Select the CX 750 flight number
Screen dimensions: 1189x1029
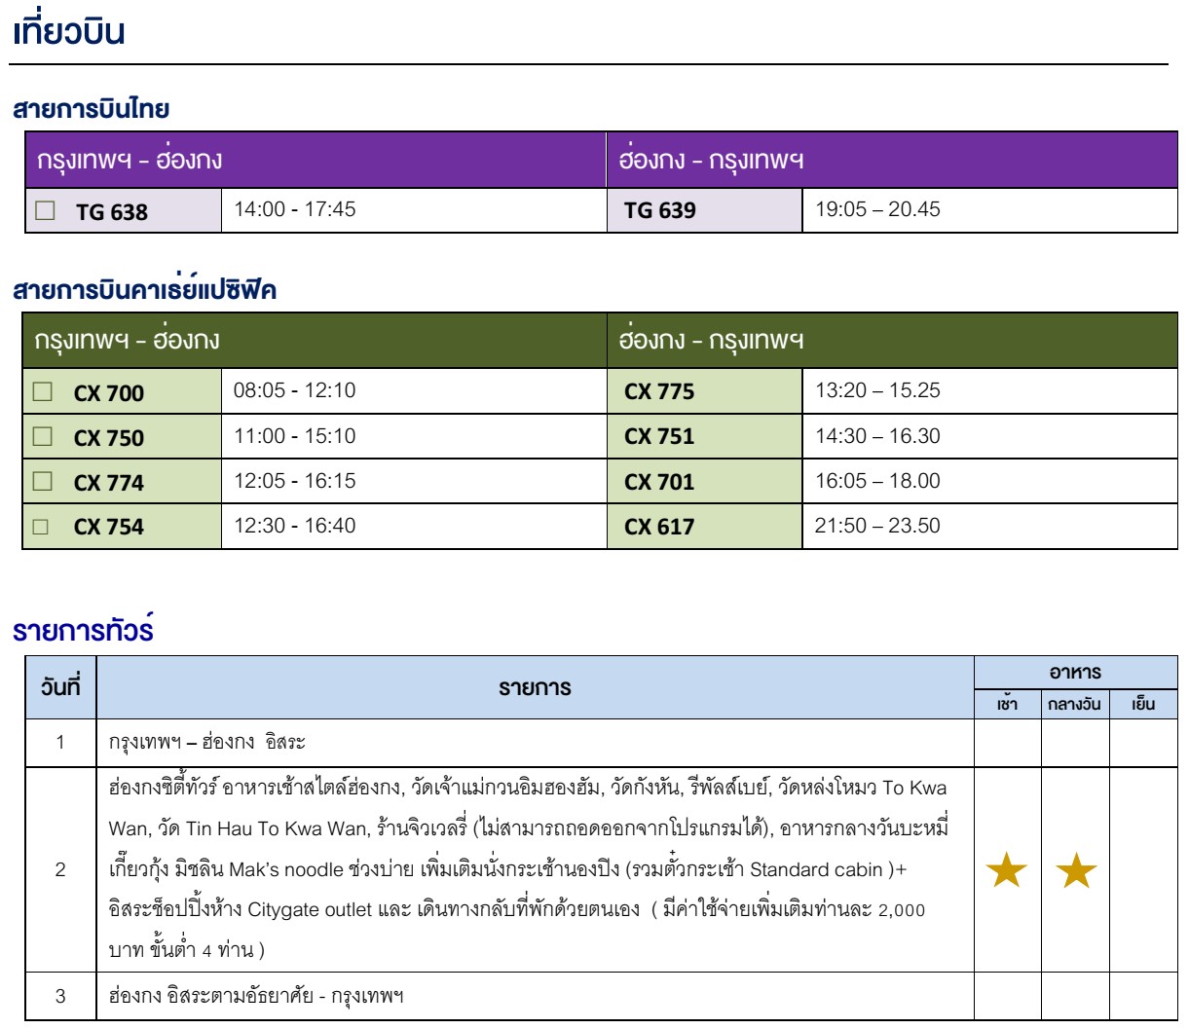coord(109,438)
